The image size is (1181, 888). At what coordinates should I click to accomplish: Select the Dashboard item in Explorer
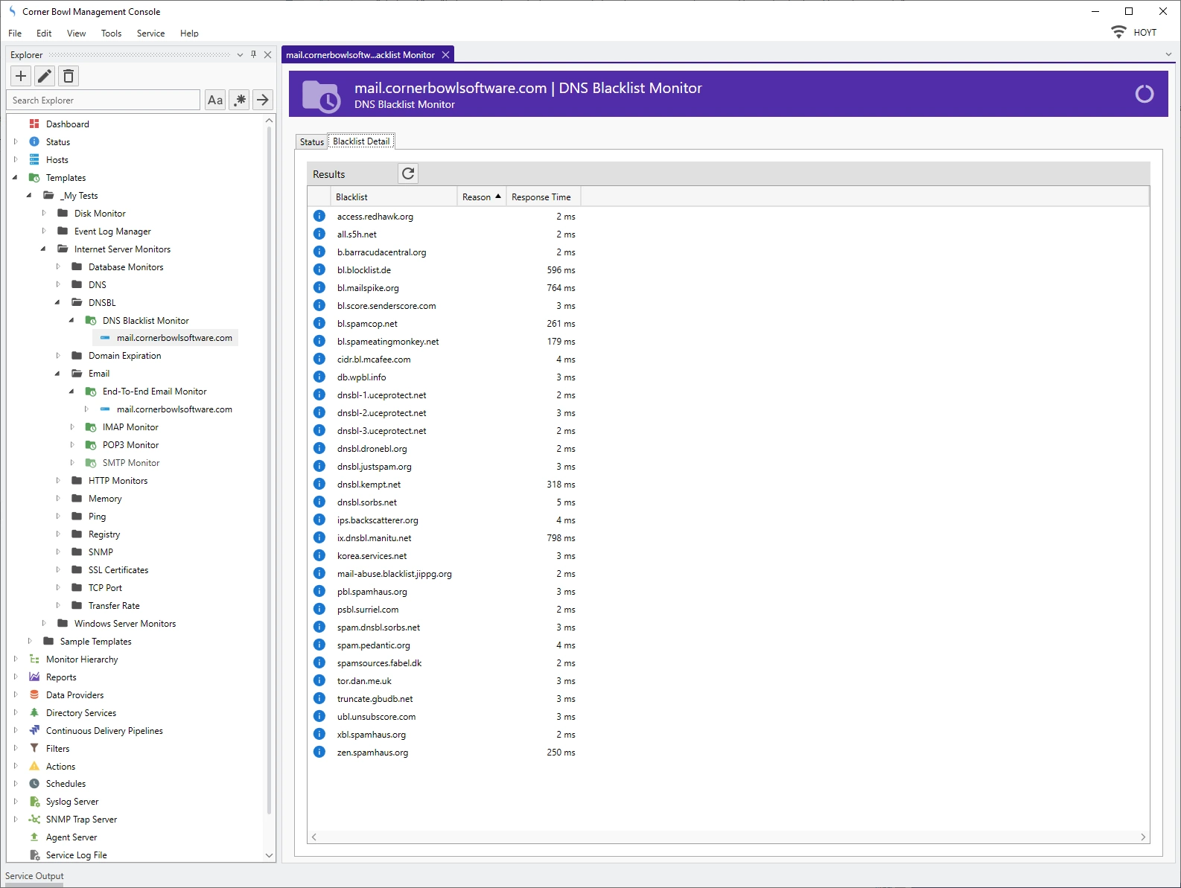67,124
